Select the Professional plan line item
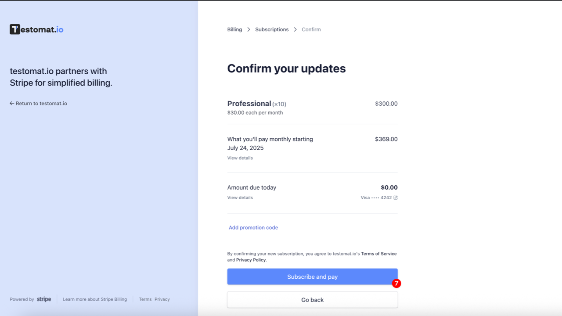This screenshot has height=316, width=562. tap(249, 104)
